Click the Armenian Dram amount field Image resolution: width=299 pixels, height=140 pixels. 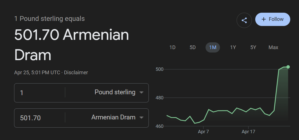tap(40, 118)
